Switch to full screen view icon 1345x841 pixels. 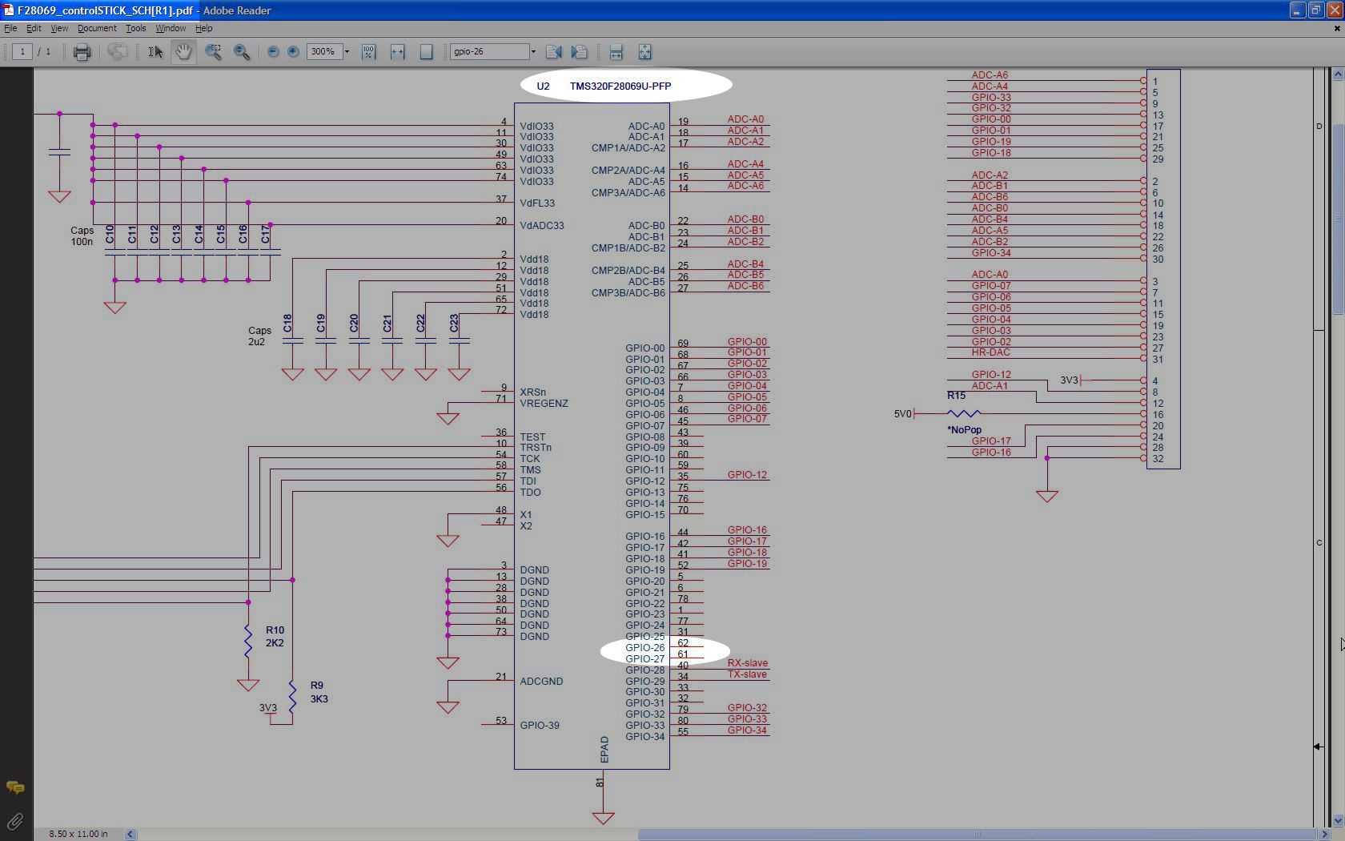coord(644,52)
